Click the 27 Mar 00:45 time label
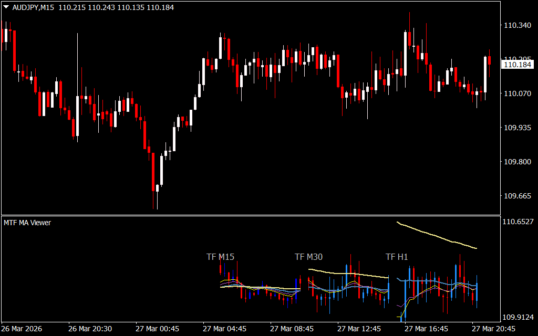Screen dimensions: 538x336 click(158, 329)
